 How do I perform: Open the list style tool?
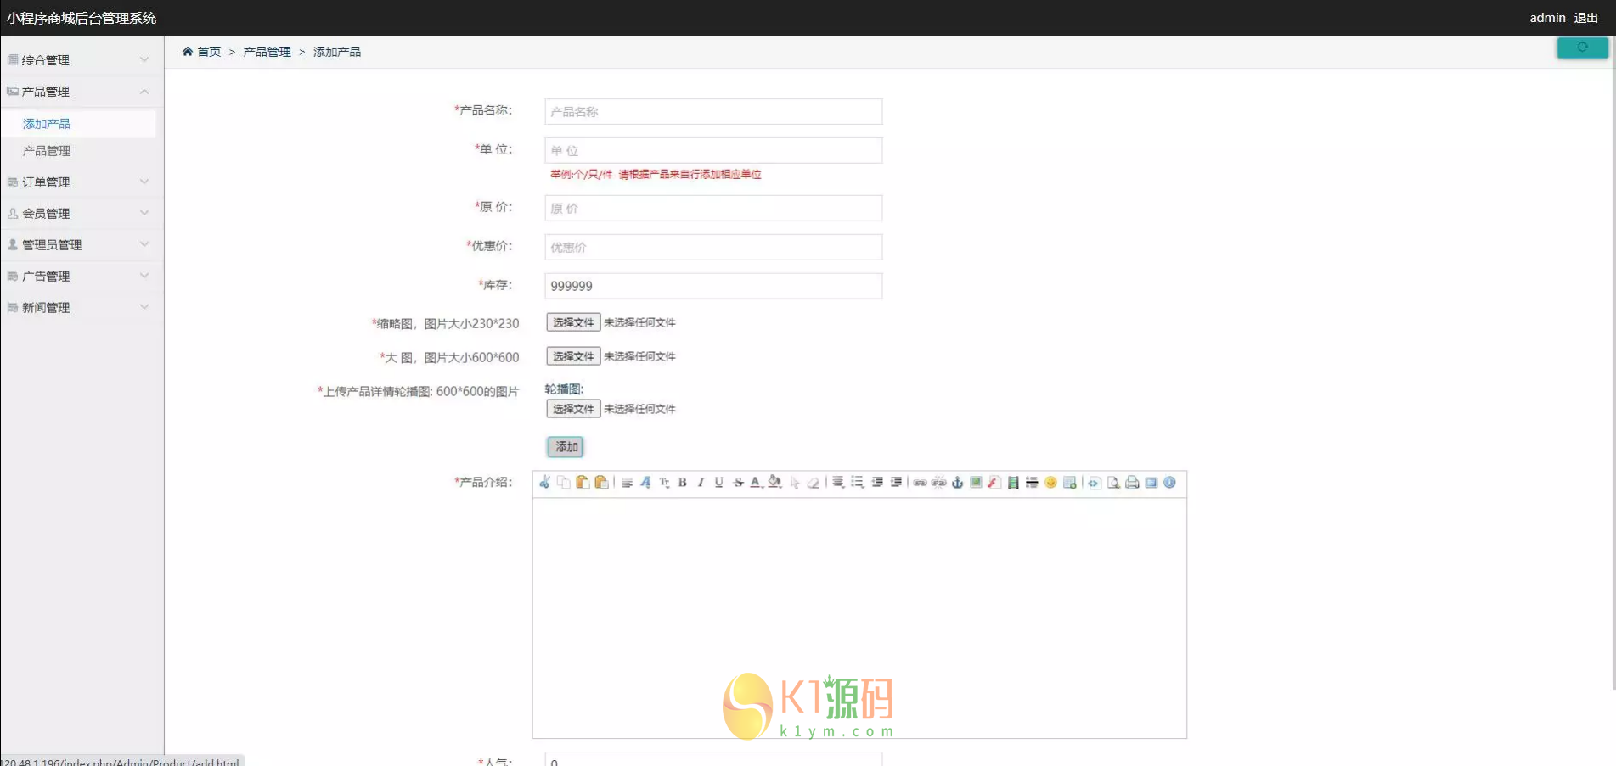(x=858, y=483)
